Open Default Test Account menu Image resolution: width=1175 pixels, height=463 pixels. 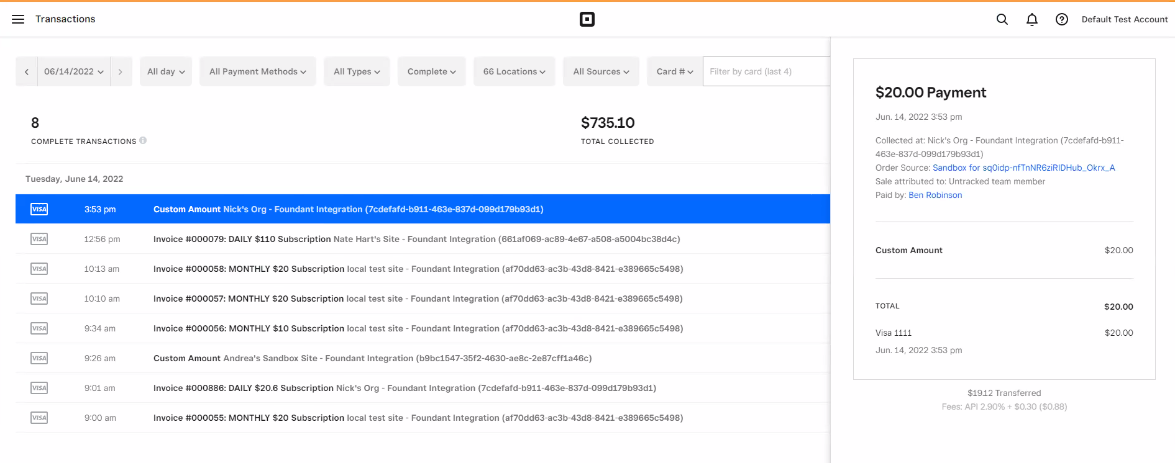(x=1125, y=19)
